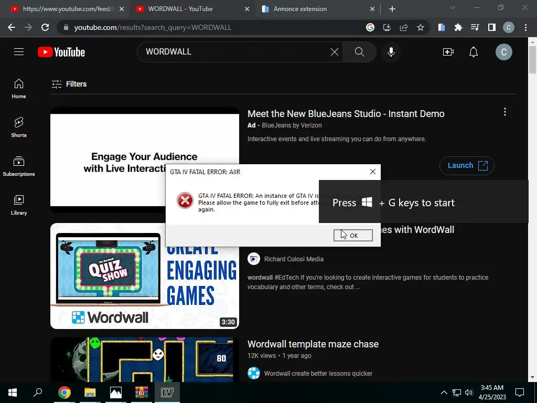The image size is (537, 403).
Task: Open the Windows notification center
Action: point(520,393)
